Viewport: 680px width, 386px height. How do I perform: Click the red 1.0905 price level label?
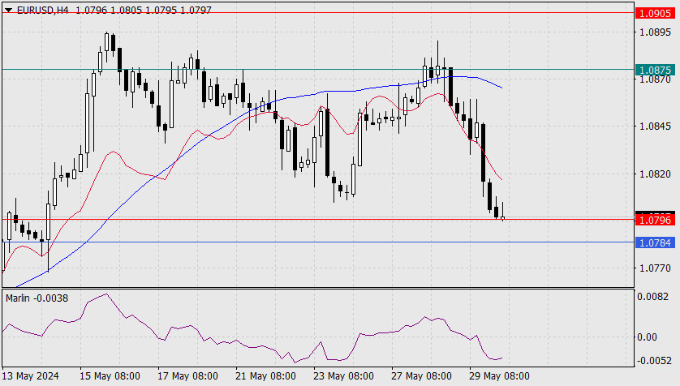point(656,13)
